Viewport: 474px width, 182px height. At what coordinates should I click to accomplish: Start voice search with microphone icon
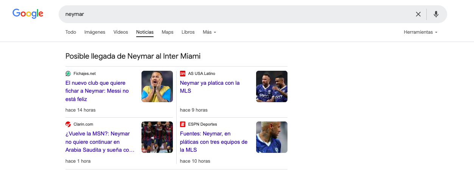tap(436, 14)
